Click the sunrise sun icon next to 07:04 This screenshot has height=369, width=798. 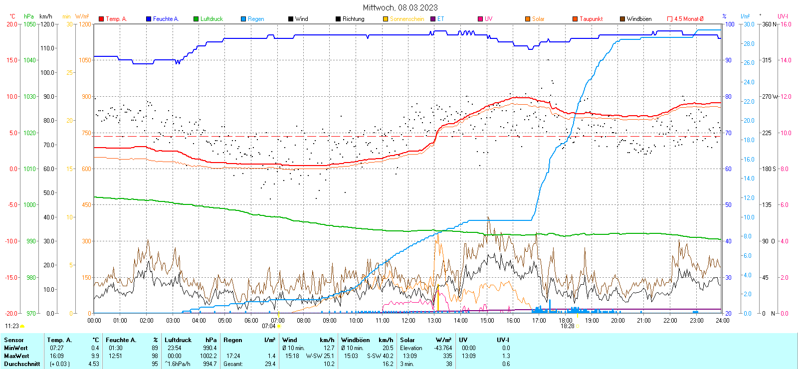pos(279,326)
